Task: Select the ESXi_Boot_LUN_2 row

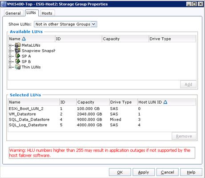Action: [x=102, y=109]
